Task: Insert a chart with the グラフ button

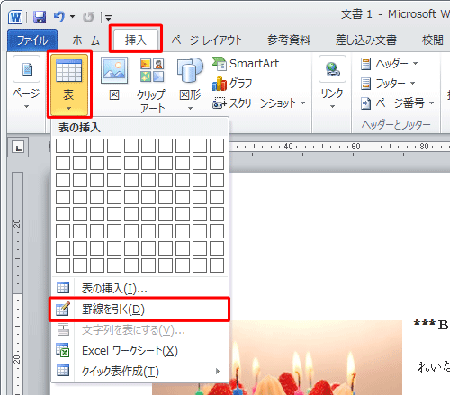Action: (232, 84)
